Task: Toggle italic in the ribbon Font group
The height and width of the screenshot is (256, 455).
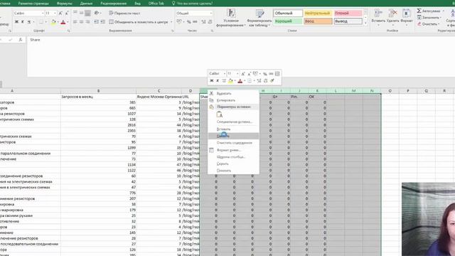Action: pyautogui.click(x=22, y=22)
